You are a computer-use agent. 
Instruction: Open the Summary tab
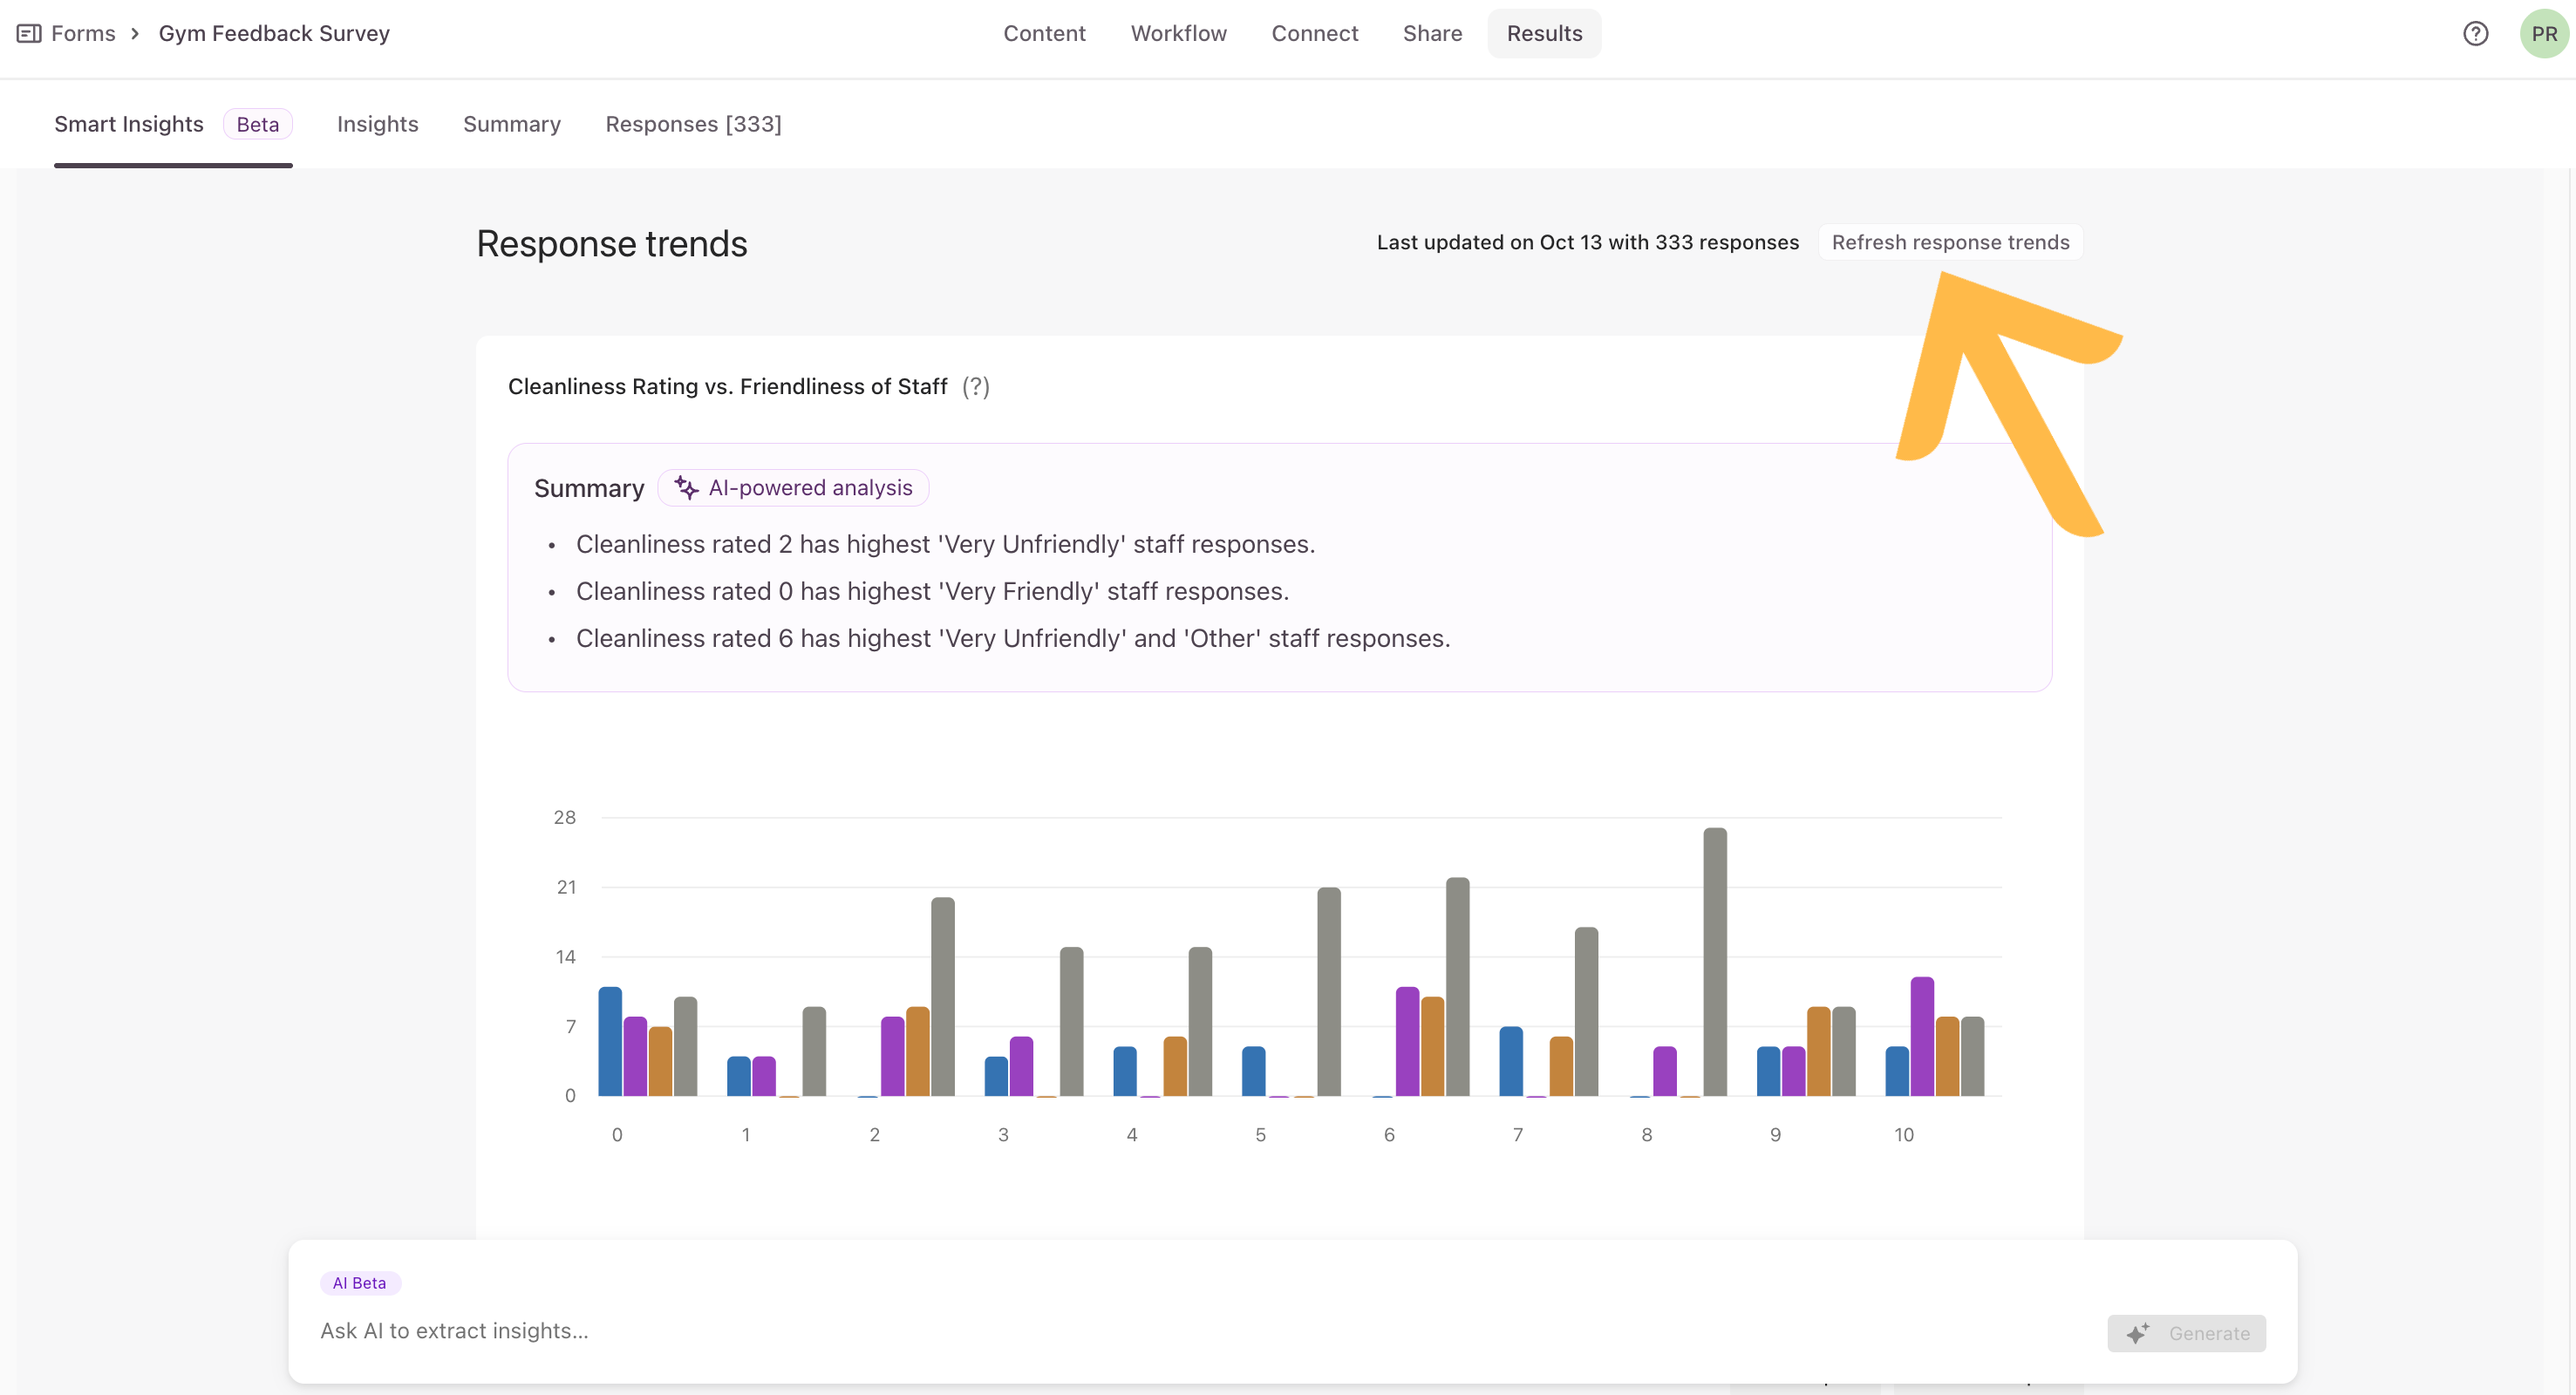[511, 124]
